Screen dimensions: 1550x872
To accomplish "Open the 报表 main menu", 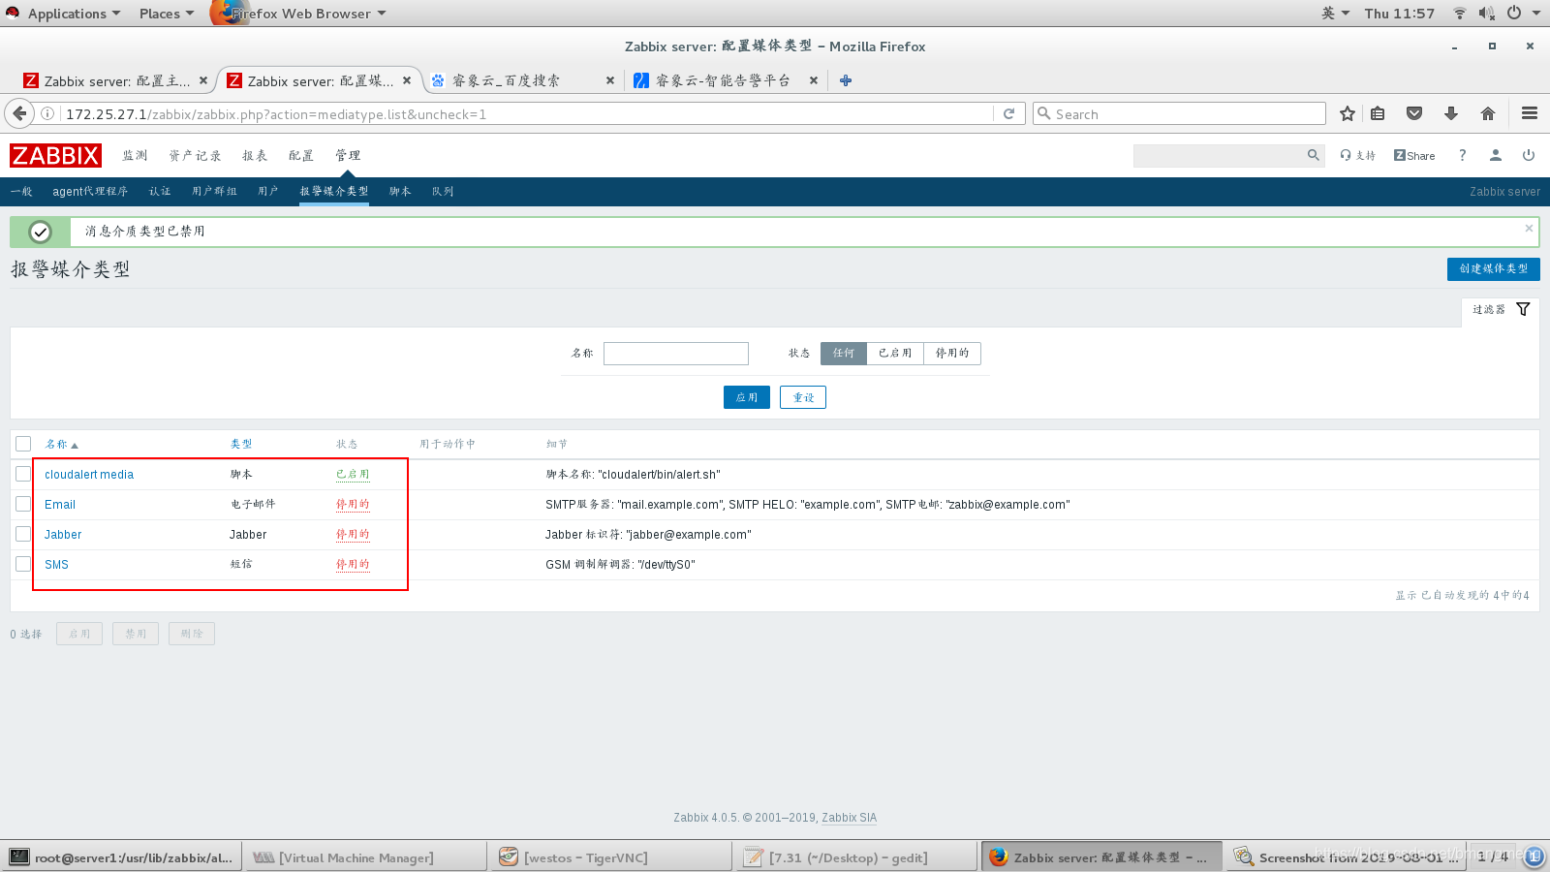I will coord(255,155).
